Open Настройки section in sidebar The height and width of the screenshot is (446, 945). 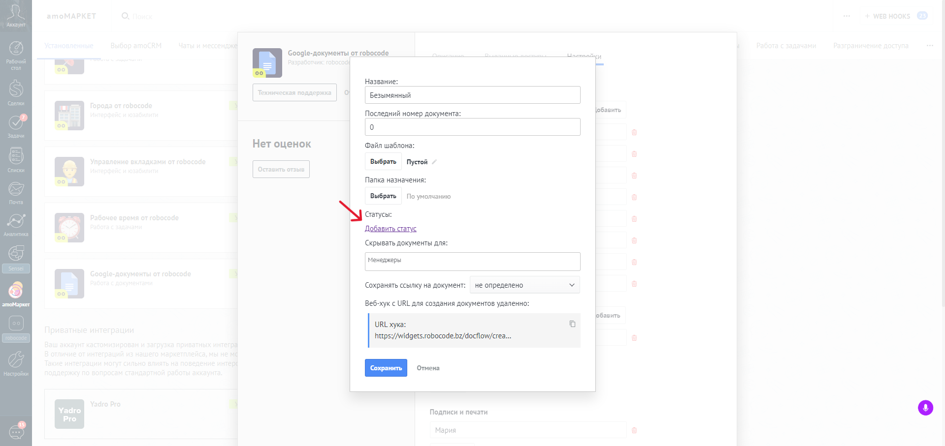(16, 364)
